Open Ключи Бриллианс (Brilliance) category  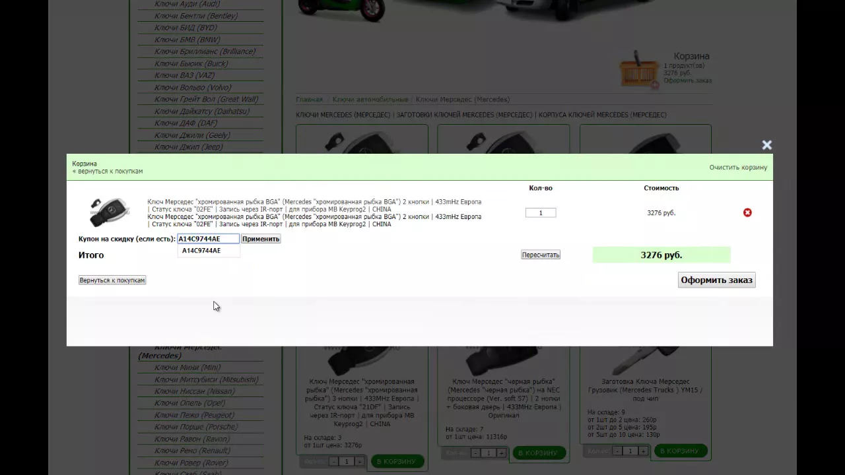205,51
